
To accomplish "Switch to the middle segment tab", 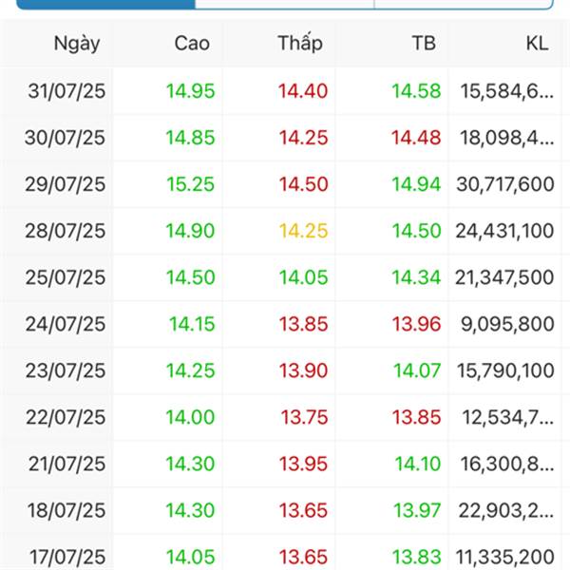I will 284,4.
